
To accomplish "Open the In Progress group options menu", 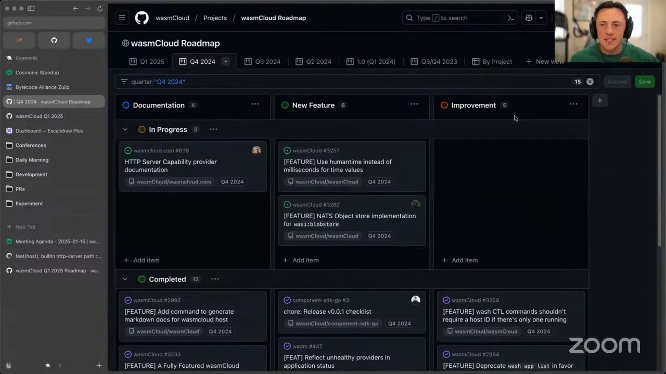I will tap(213, 129).
